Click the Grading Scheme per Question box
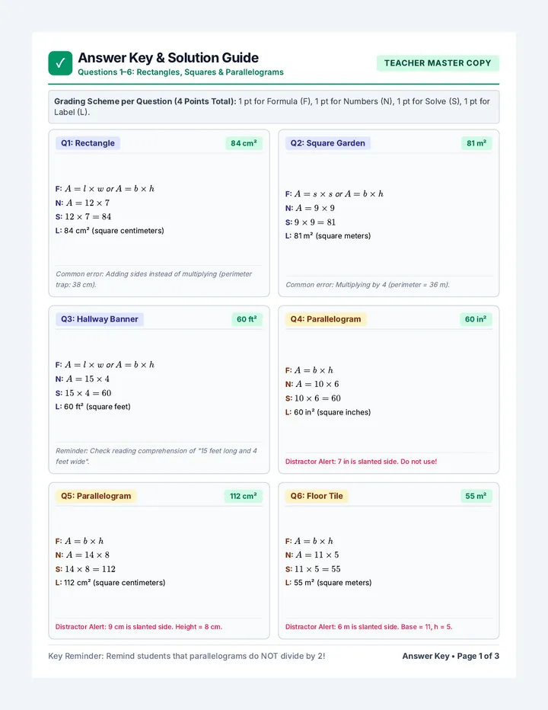This screenshot has height=710, width=548. 274,107
